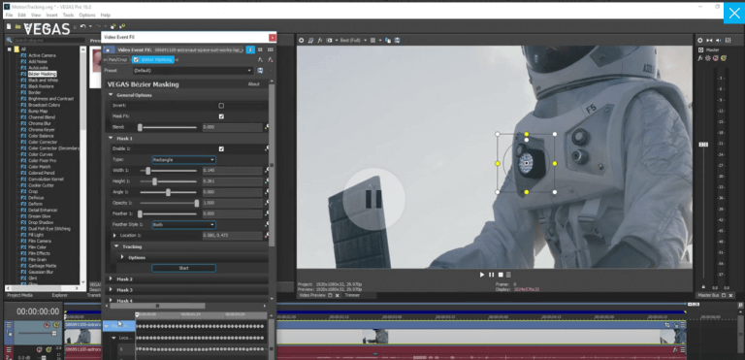Select the Active Camera plug-in
Viewport: 745px width, 360px height.
(42, 55)
